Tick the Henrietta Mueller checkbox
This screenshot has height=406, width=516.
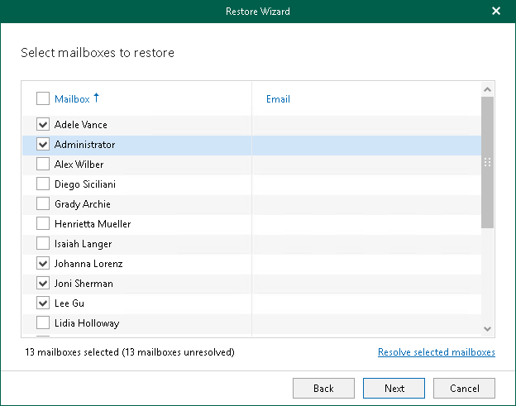point(43,224)
